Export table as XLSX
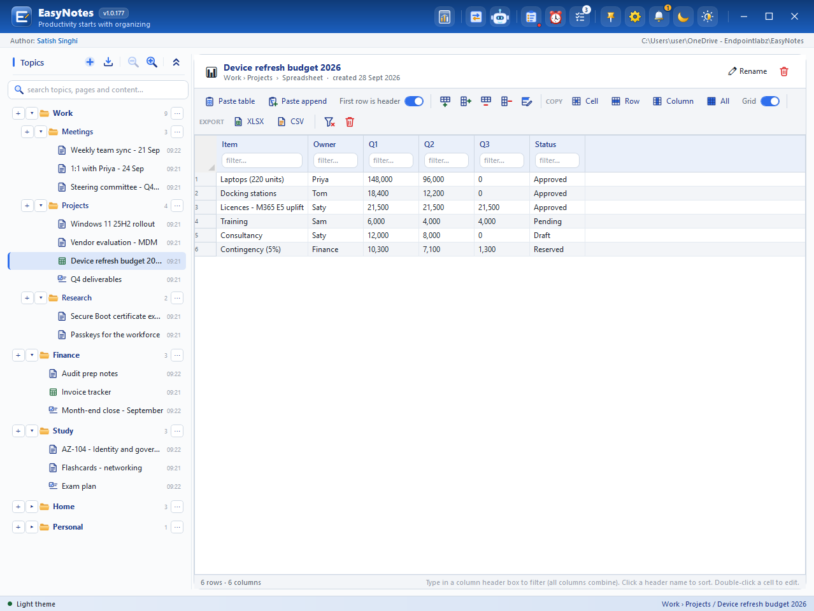The image size is (814, 611). [249, 122]
